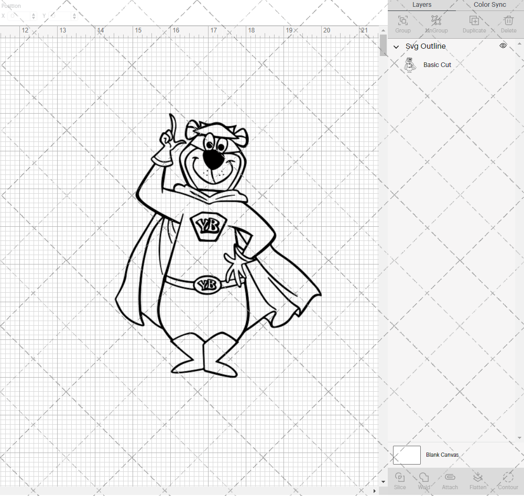The image size is (524, 496).
Task: Click the canvas vertical scrollbar
Action: (382, 46)
